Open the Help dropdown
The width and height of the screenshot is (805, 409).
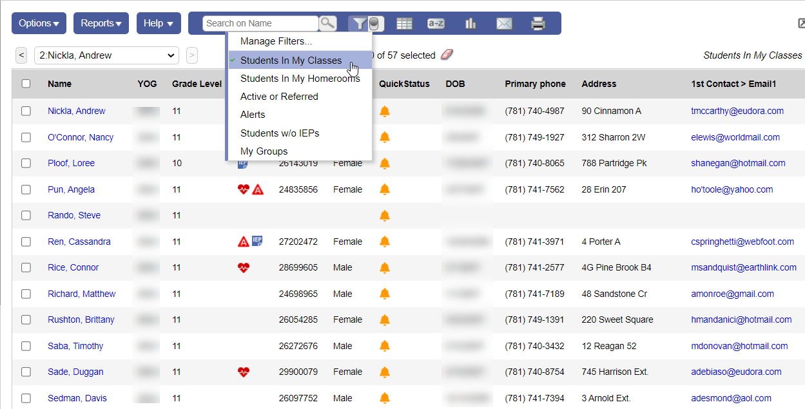pos(159,23)
